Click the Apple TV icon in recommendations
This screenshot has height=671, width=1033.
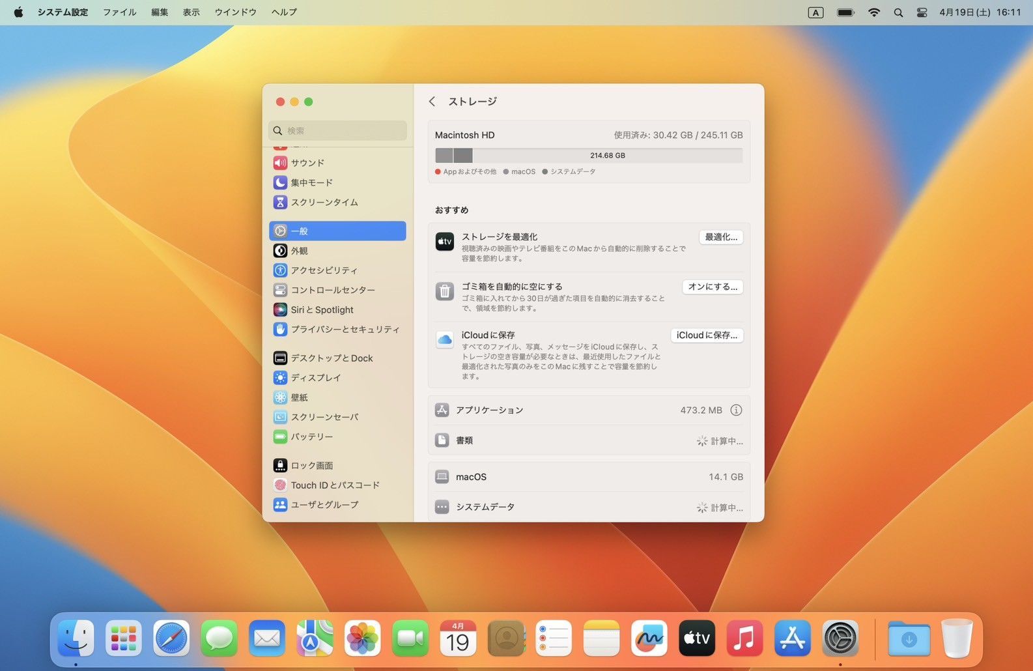(x=444, y=241)
